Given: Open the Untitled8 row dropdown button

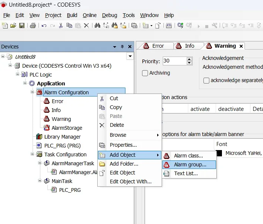Looking at the screenshot, I should coord(130,56).
